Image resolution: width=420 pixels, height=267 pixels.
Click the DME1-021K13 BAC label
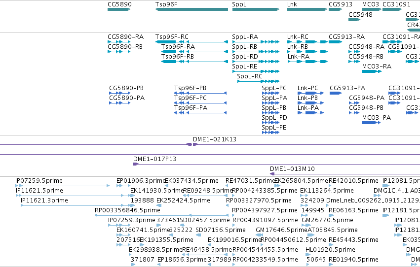215,139
